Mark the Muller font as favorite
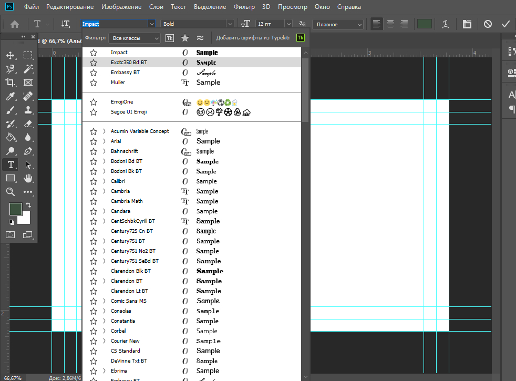The width and height of the screenshot is (516, 381). click(94, 83)
